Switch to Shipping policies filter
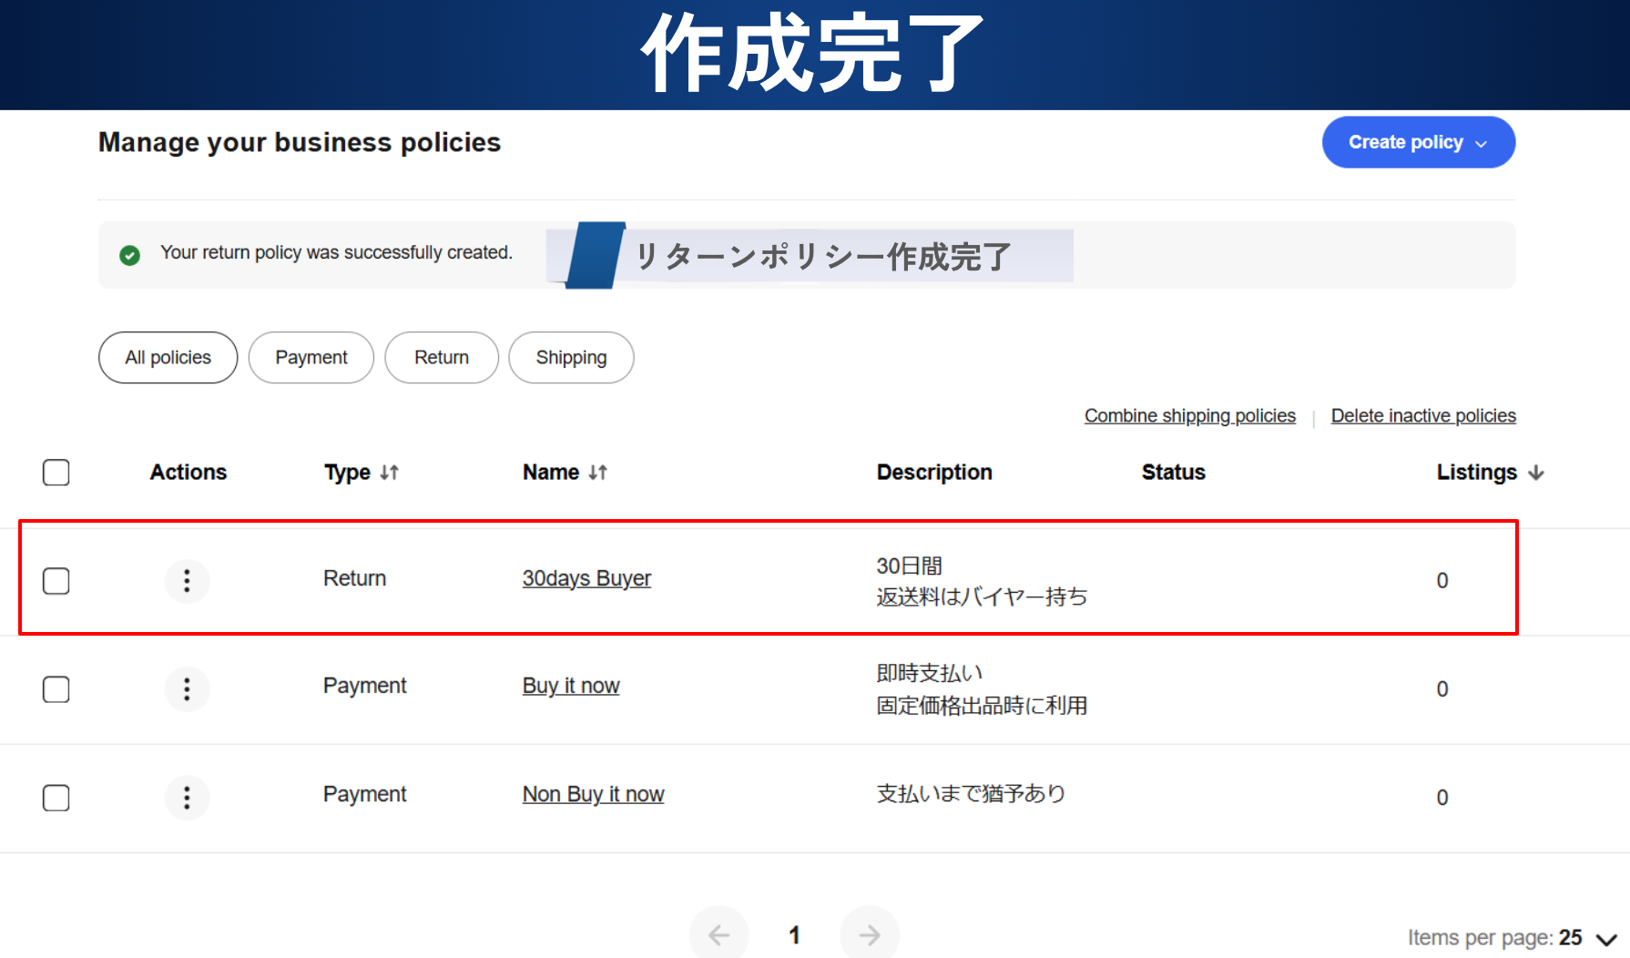This screenshot has height=958, width=1630. coord(571,358)
